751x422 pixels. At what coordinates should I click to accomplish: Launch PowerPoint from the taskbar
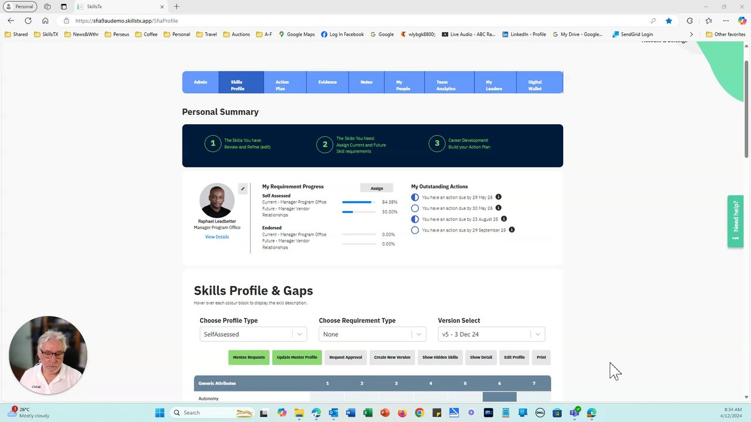click(x=385, y=413)
